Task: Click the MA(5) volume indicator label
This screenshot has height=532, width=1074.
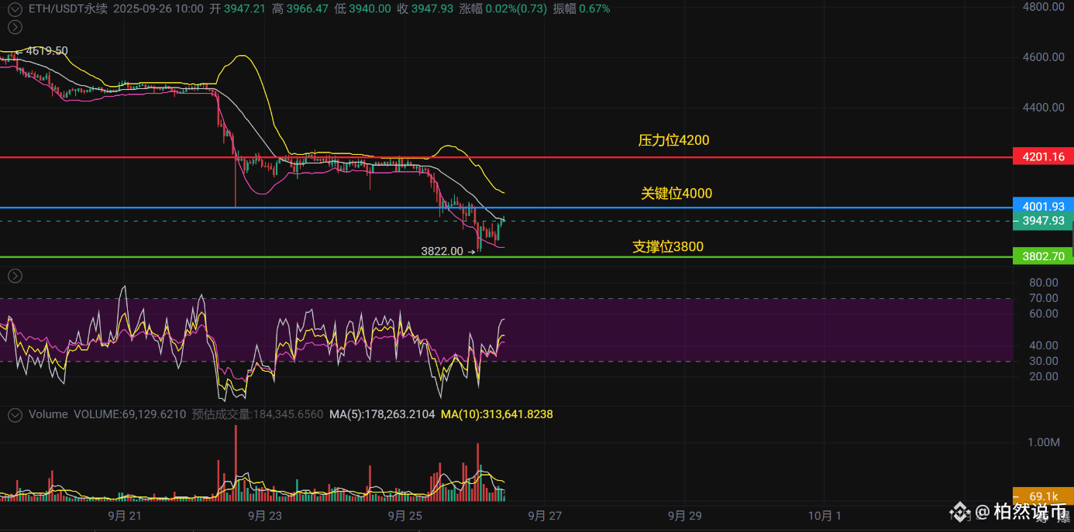Action: [382, 414]
